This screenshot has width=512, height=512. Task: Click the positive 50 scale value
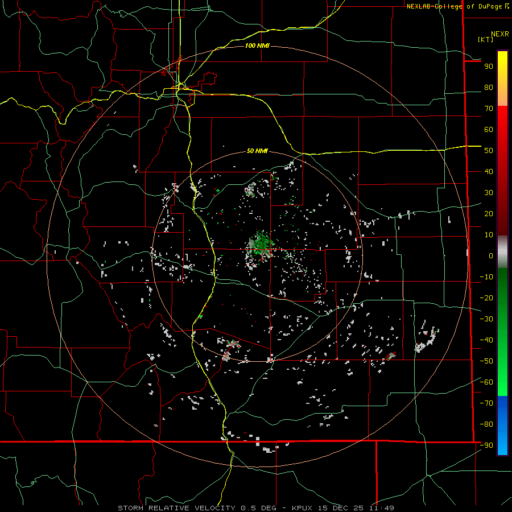[489, 151]
